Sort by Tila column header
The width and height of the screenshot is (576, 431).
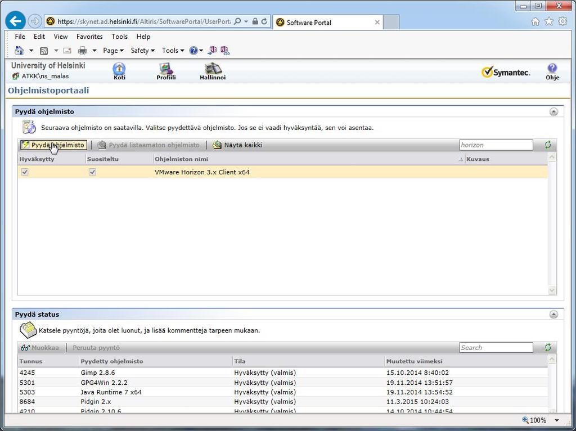(x=309, y=361)
